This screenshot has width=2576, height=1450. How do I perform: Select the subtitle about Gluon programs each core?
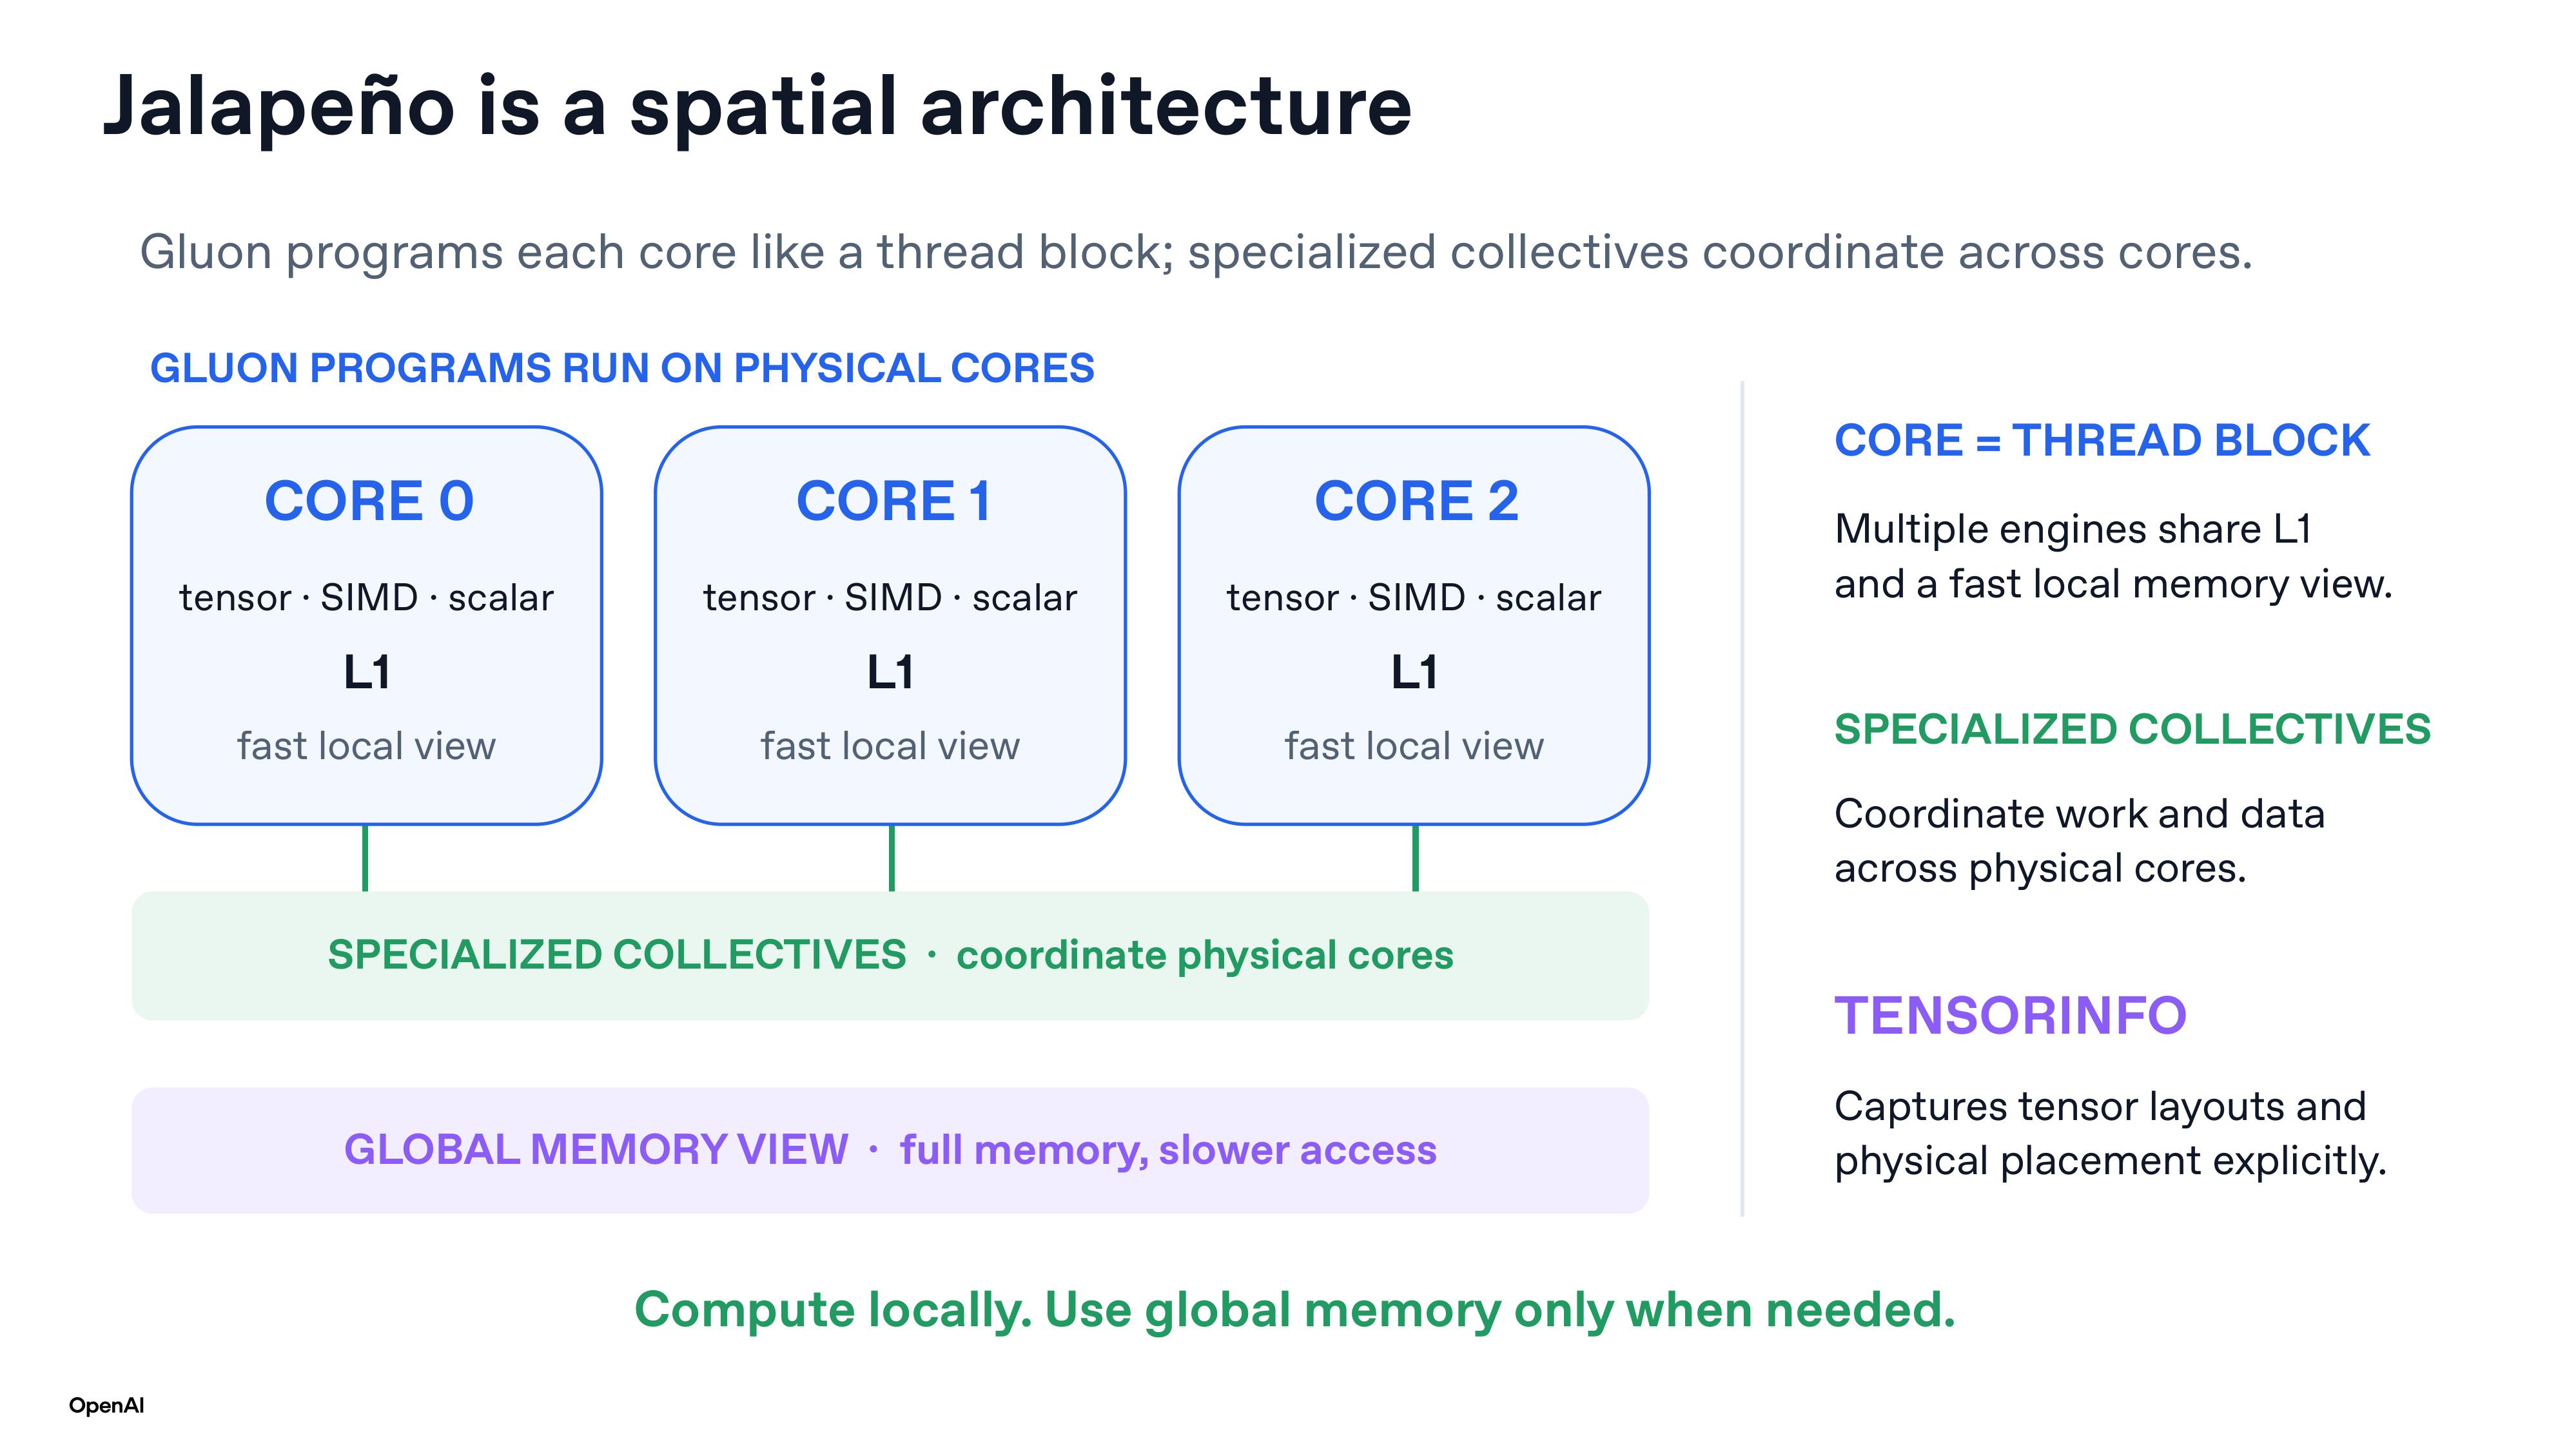tap(1196, 252)
